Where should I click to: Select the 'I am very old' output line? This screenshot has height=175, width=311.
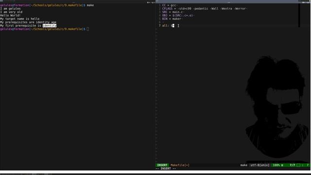tap(11, 12)
